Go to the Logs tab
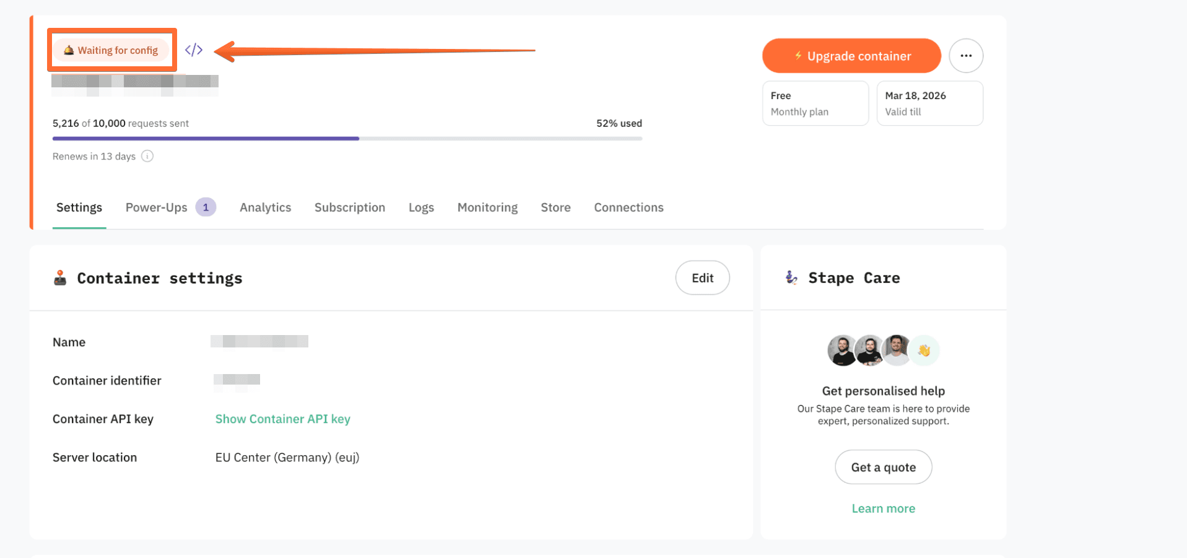 point(421,207)
